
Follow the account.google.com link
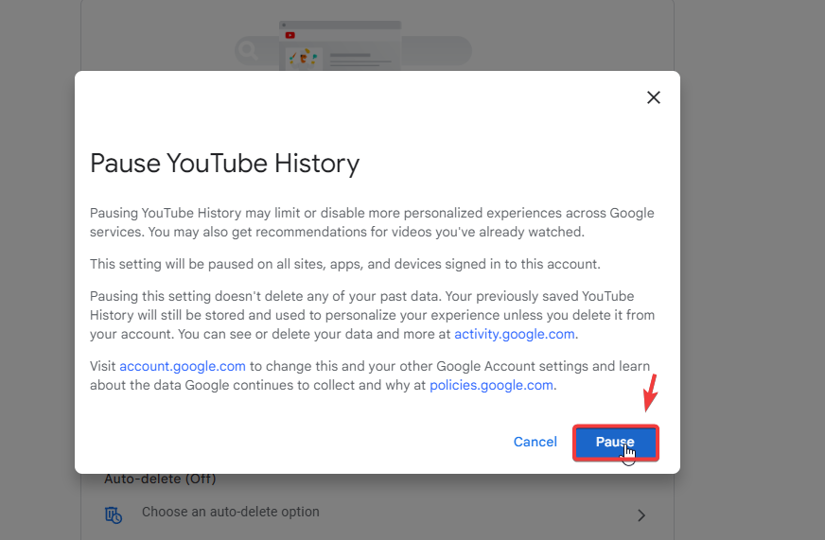(x=183, y=366)
